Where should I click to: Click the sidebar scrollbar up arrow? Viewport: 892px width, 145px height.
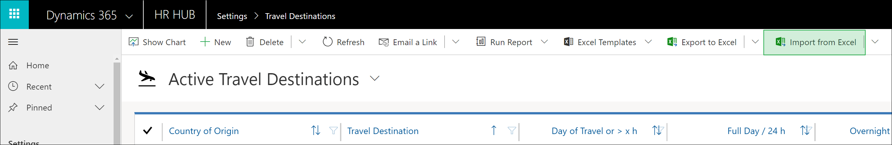point(117,59)
